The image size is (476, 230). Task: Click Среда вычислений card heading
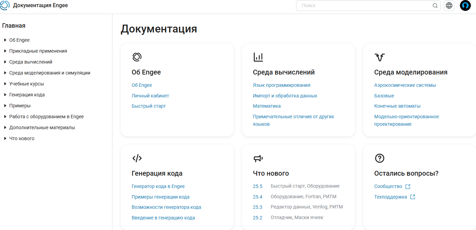point(284,72)
